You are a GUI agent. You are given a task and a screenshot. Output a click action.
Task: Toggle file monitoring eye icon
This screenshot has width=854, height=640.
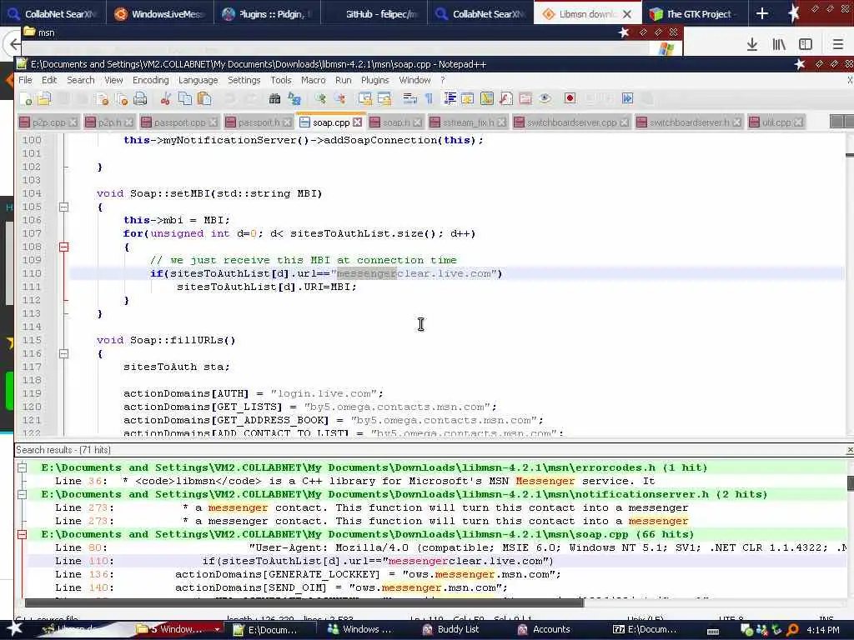click(x=544, y=98)
